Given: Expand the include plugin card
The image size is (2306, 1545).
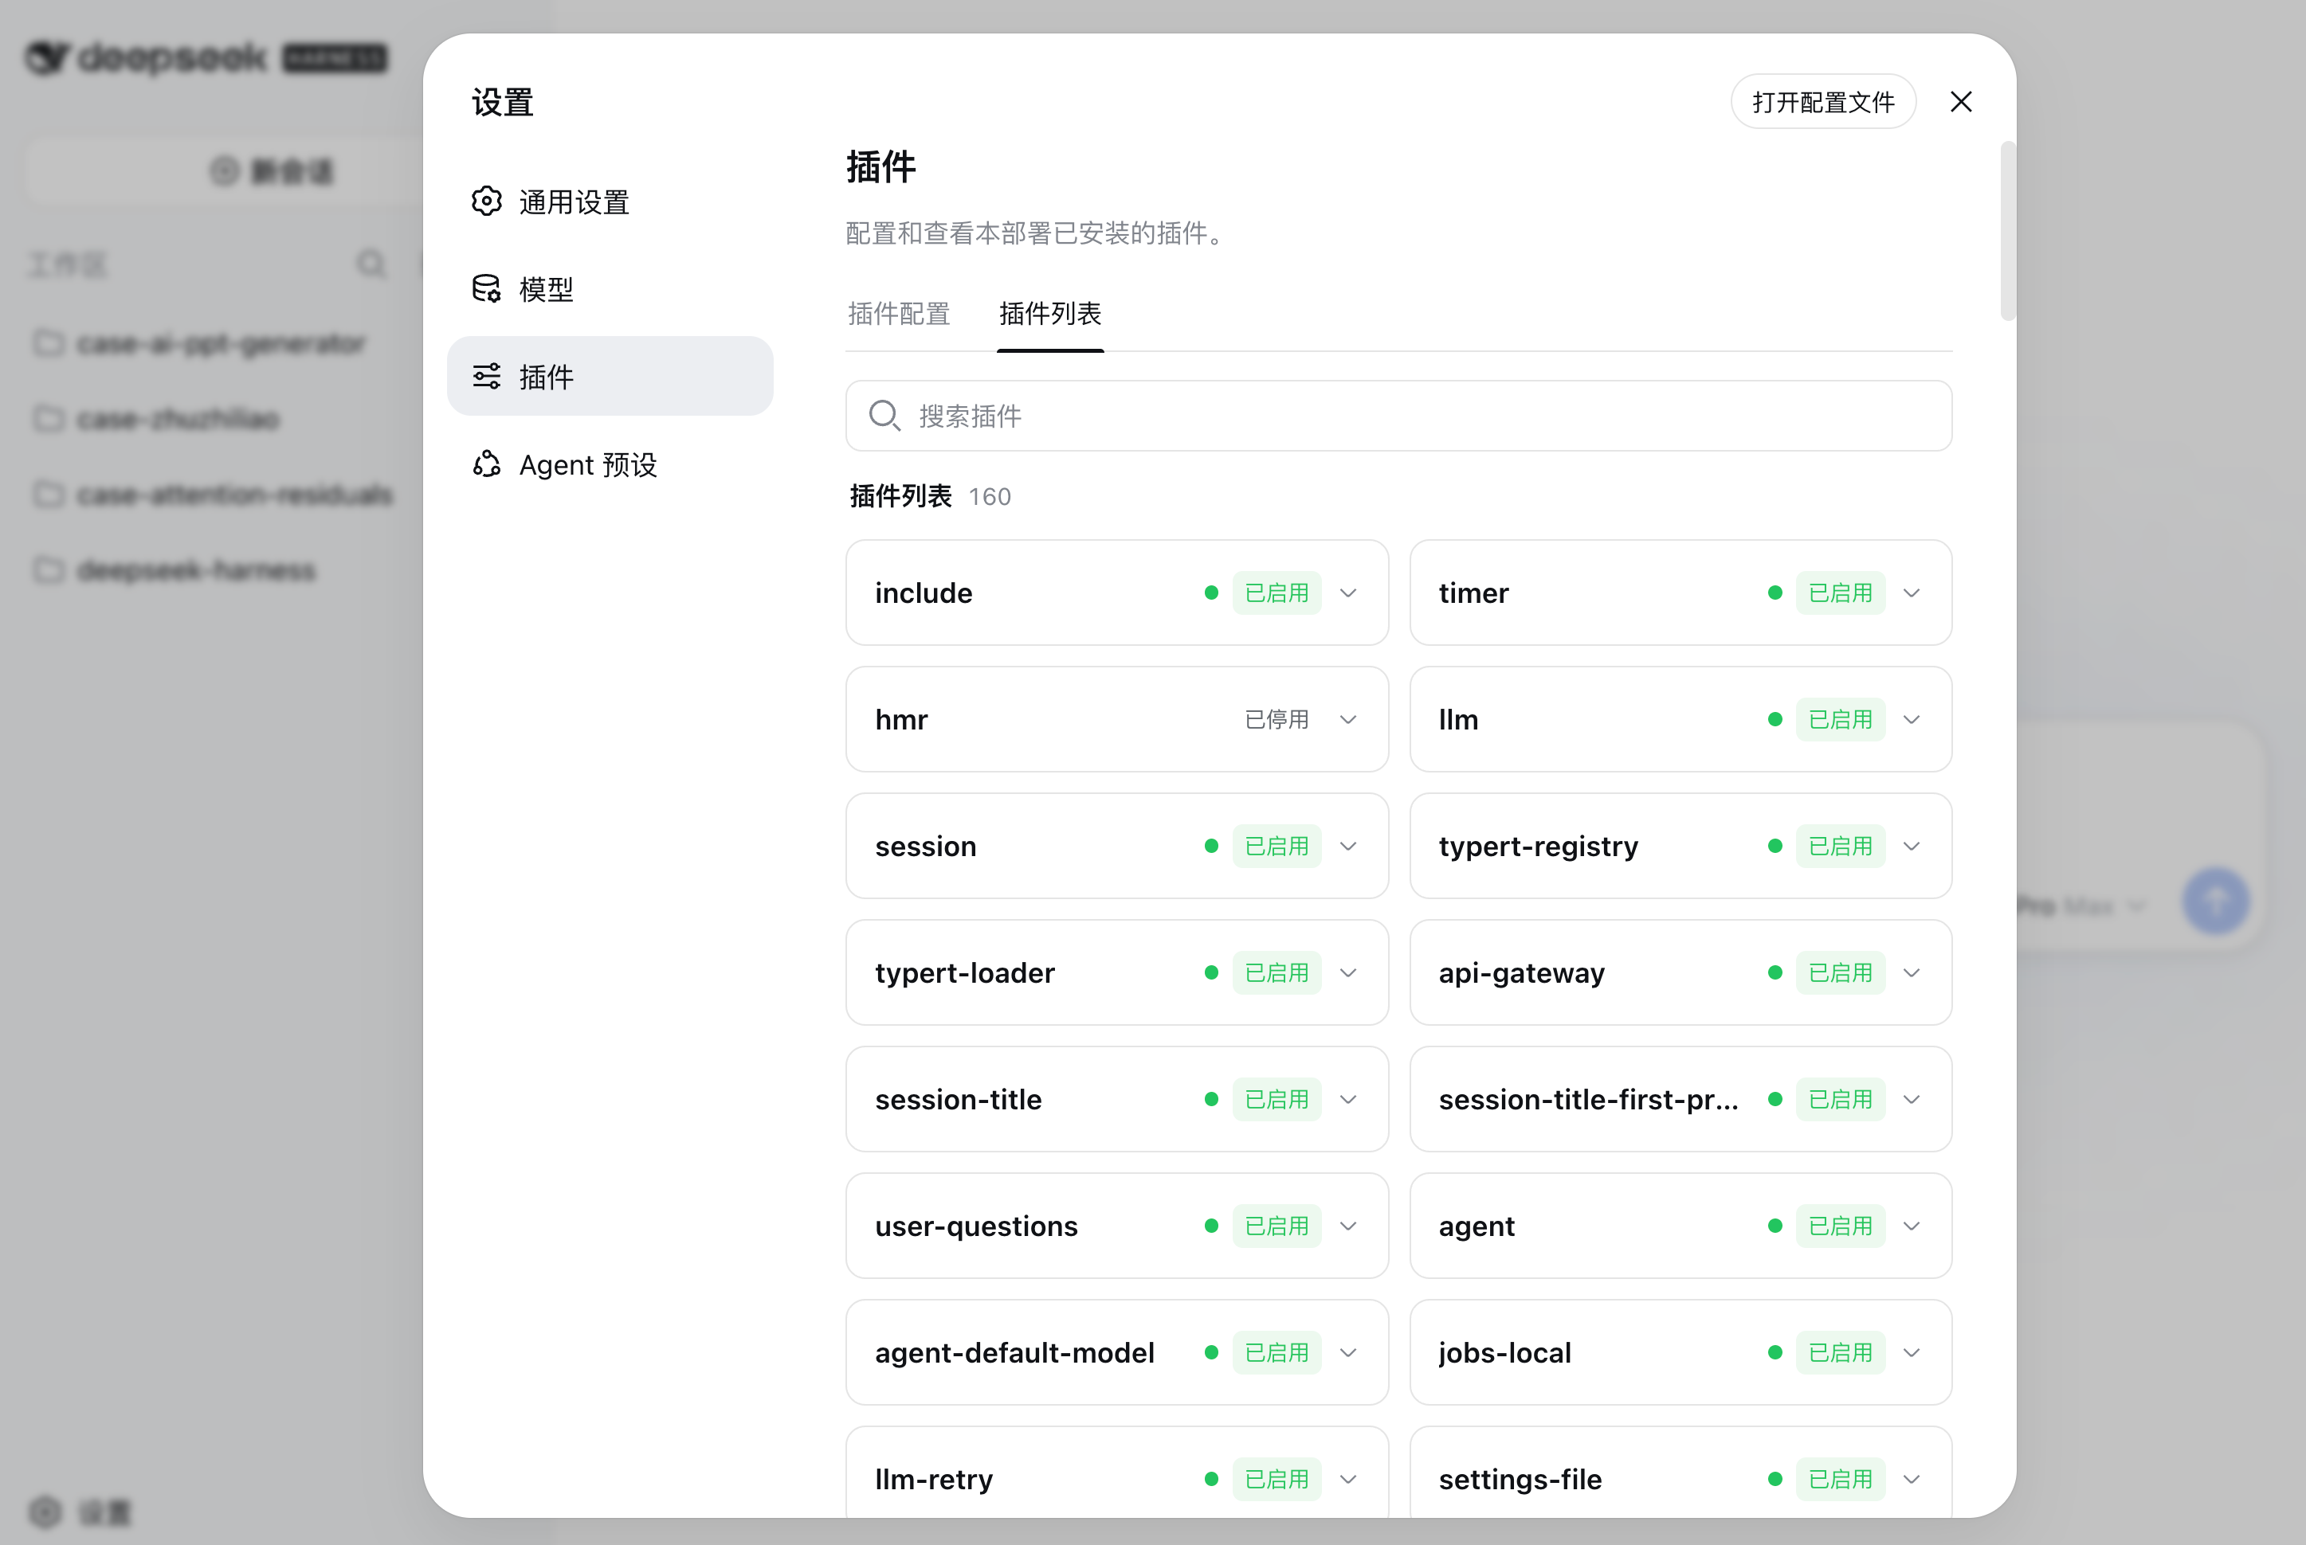Looking at the screenshot, I should (x=1347, y=593).
